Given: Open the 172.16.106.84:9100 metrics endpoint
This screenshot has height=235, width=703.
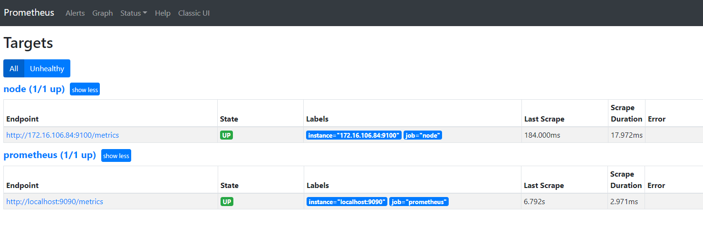Looking at the screenshot, I should [x=63, y=135].
